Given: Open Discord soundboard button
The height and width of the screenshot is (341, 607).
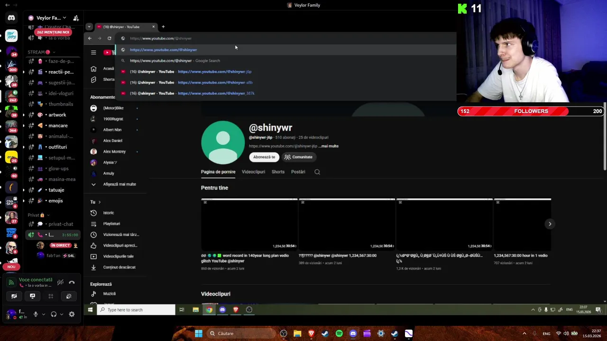Looking at the screenshot, I should pos(69,296).
